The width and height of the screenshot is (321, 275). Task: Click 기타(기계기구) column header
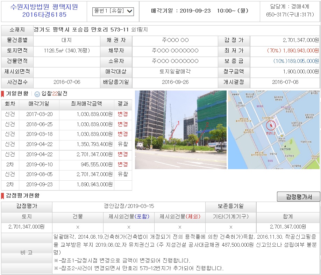[231, 217]
